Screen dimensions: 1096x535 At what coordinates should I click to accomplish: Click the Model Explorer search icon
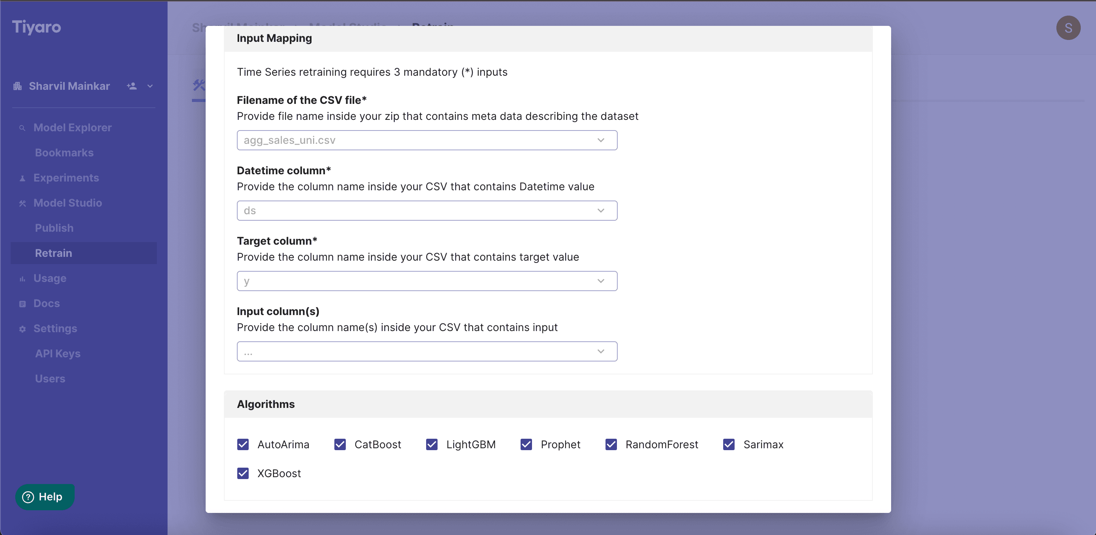pos(22,128)
